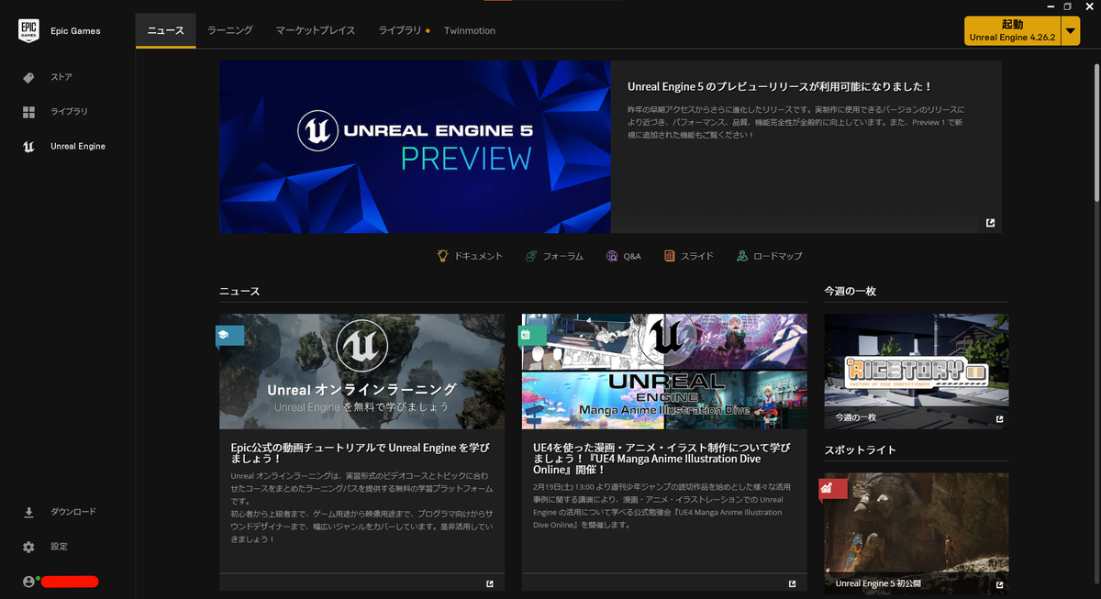The height and width of the screenshot is (599, 1101).
Task: Open the RICETORY 今週の一枚 thumbnail
Action: pos(916,372)
